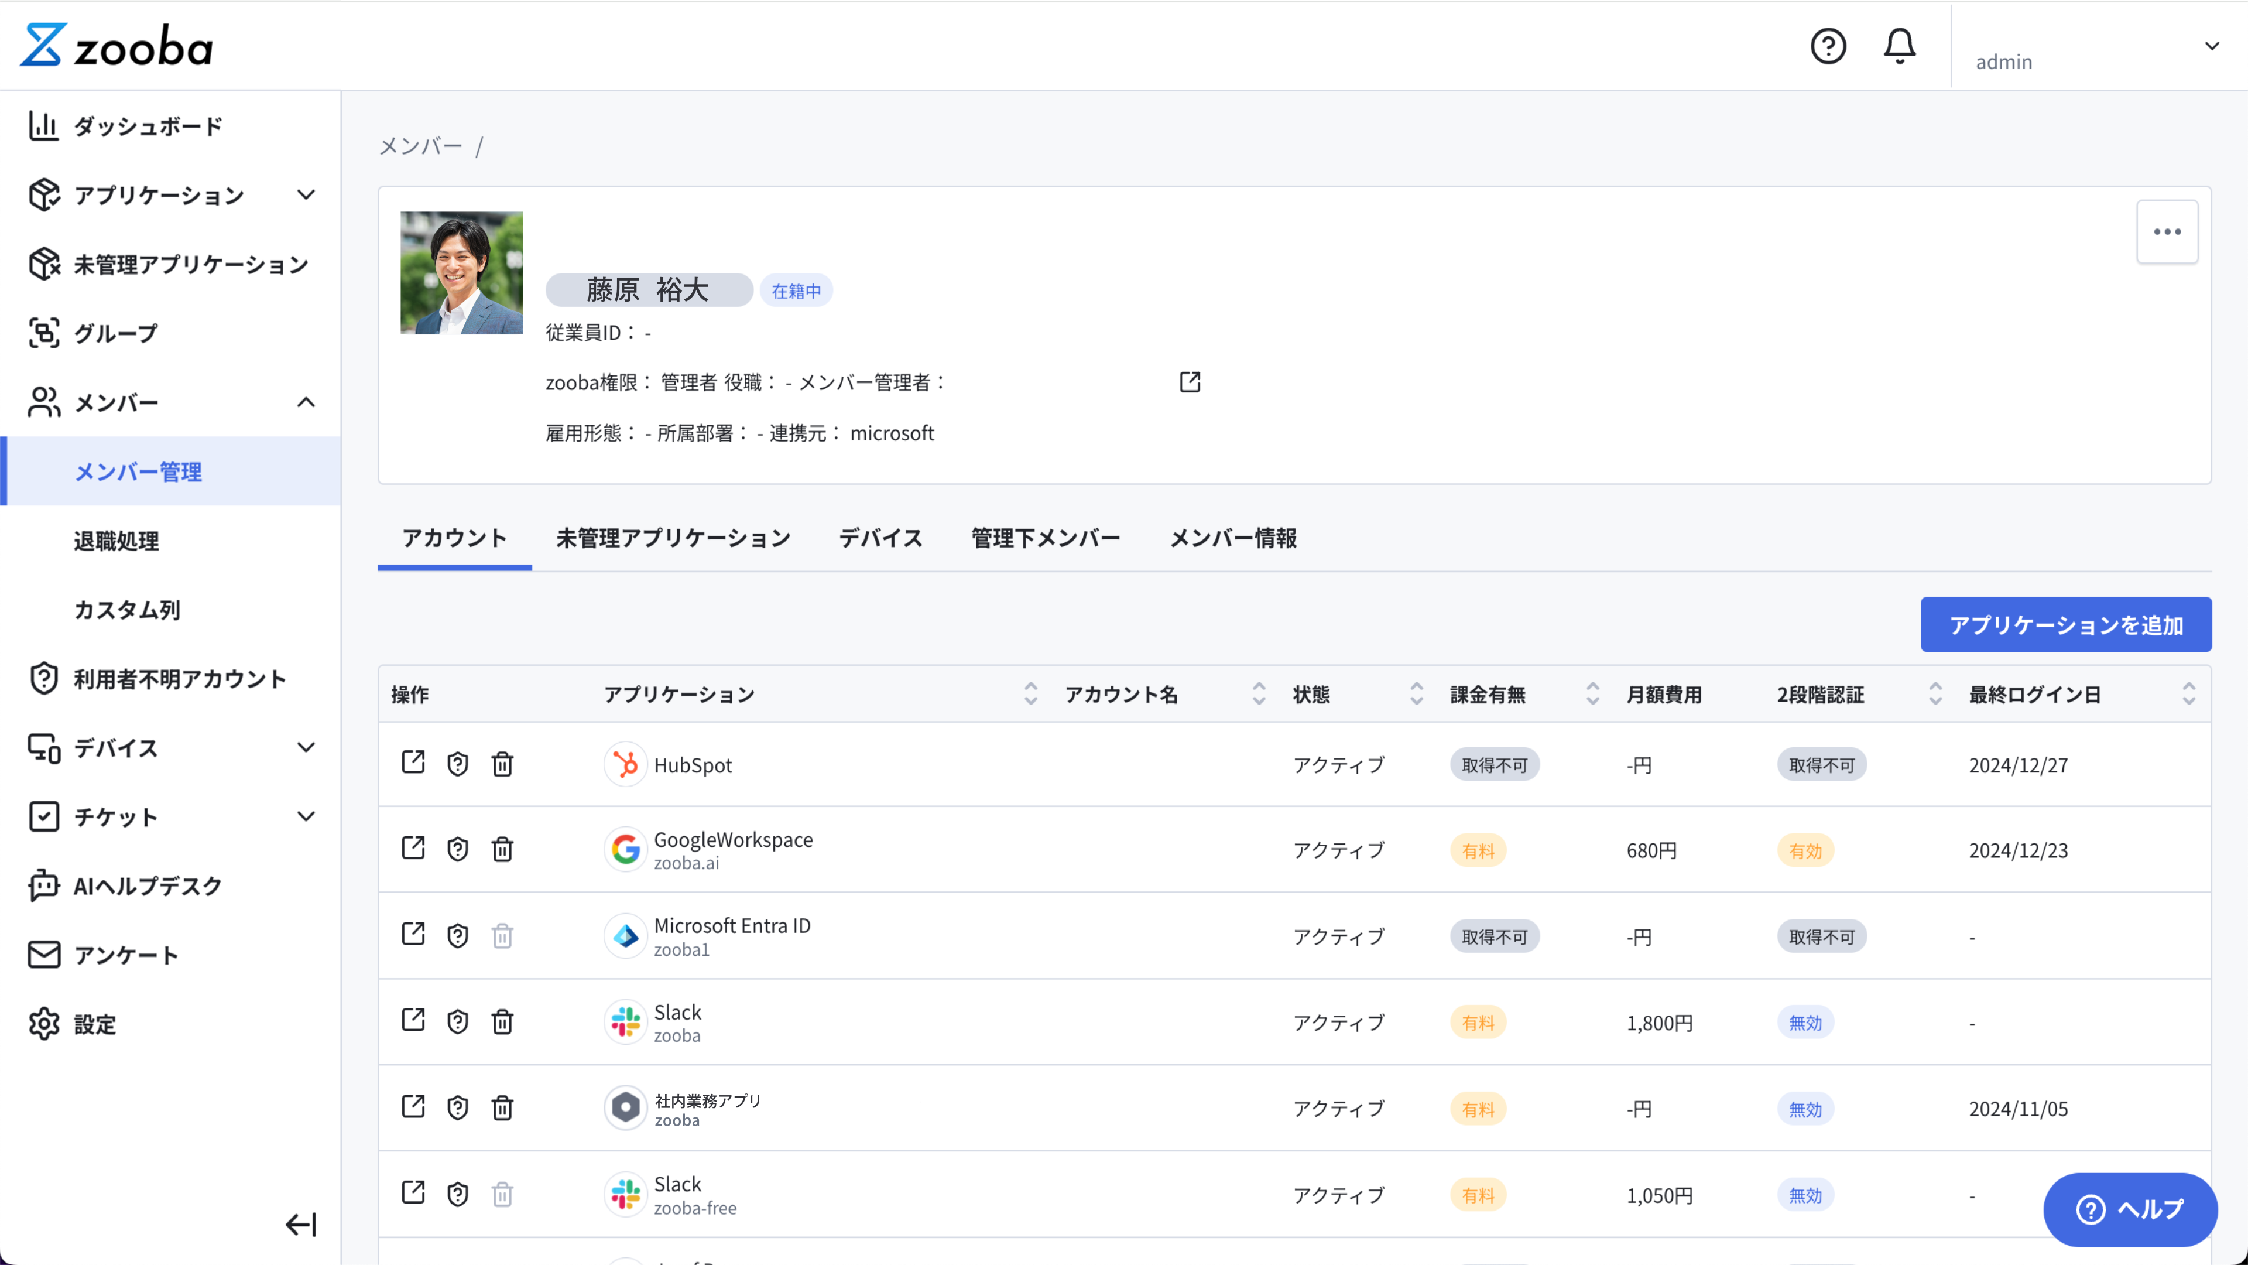This screenshot has height=1265, width=2248.
Task: Sort table by 課金有無 column
Action: pyautogui.click(x=1592, y=693)
